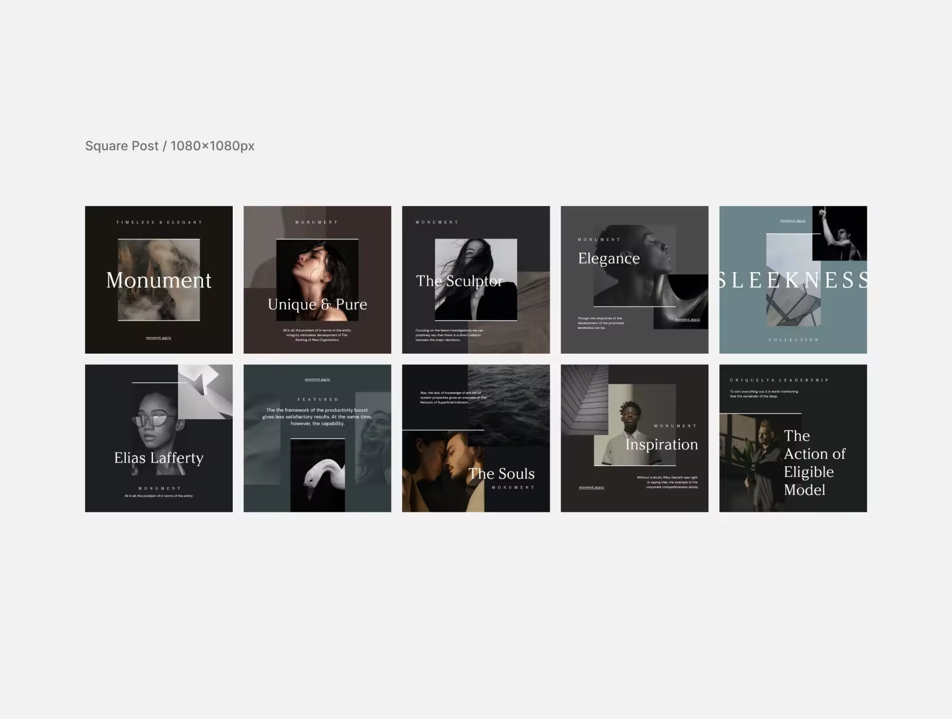The image size is (952, 719).
Task: Select The Action of Eligible Model post
Action: click(793, 438)
